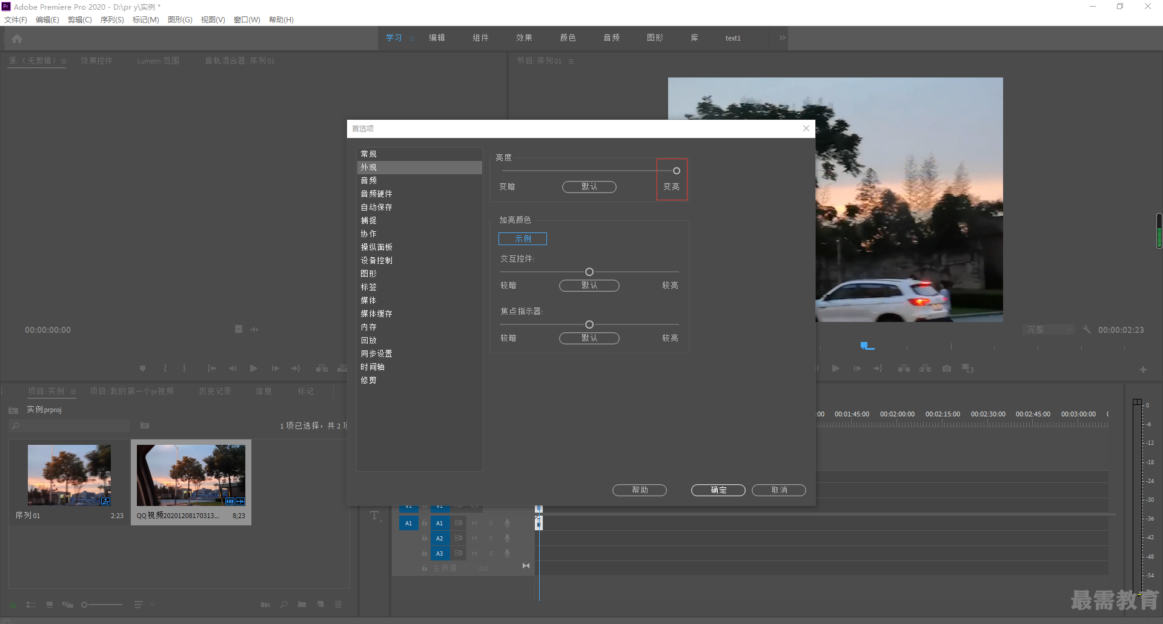Select 自动保存 in the preferences list
This screenshot has width=1163, height=624.
pos(420,208)
